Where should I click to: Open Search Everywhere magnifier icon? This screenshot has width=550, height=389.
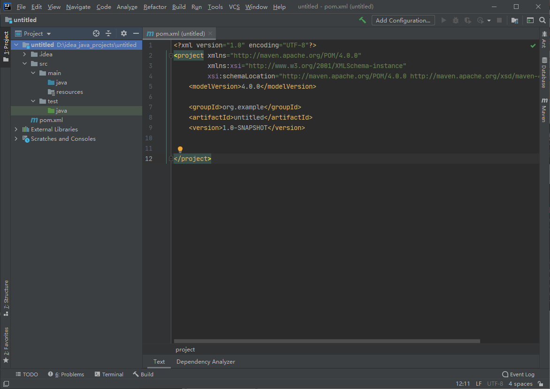542,20
